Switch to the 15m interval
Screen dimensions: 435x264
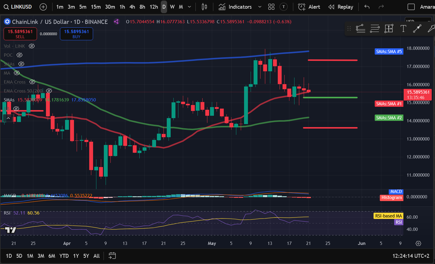[x=96, y=7]
